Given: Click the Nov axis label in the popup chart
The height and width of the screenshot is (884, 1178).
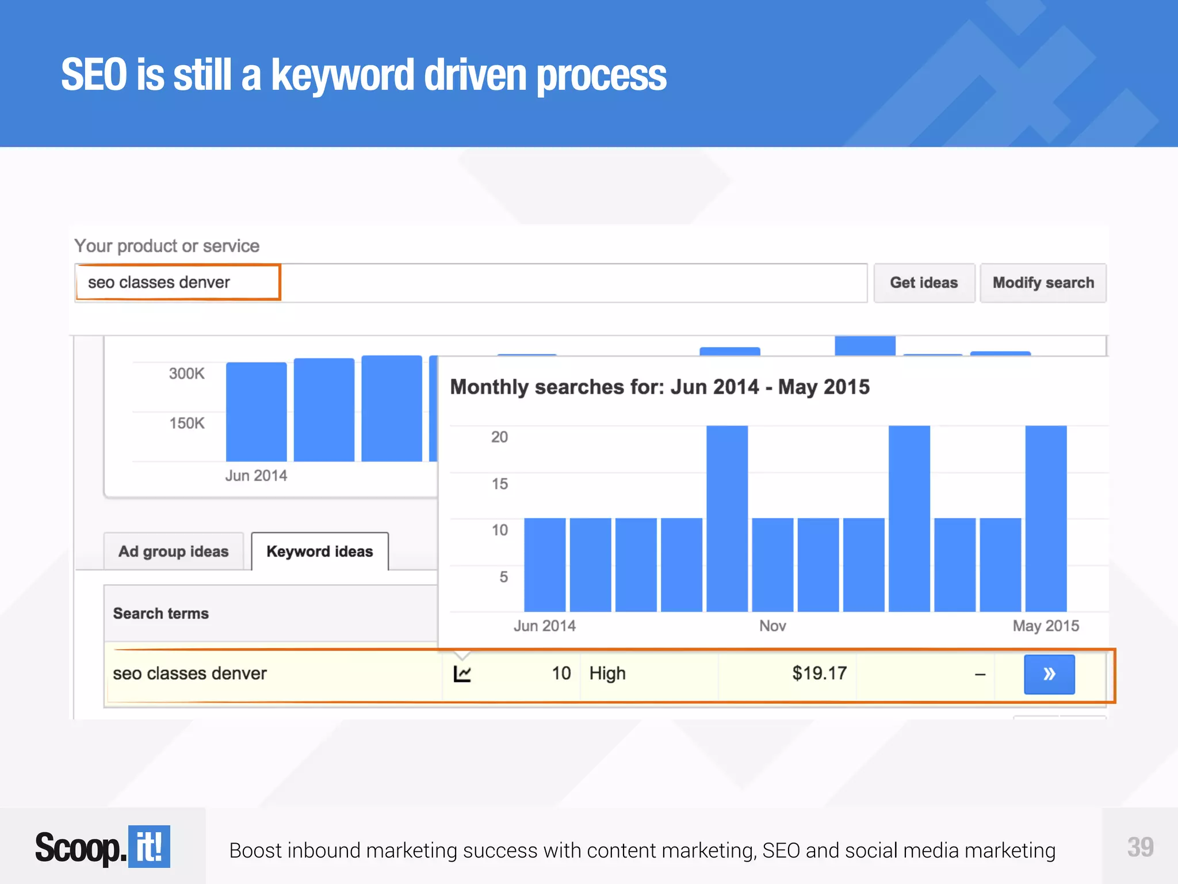Looking at the screenshot, I should click(772, 626).
